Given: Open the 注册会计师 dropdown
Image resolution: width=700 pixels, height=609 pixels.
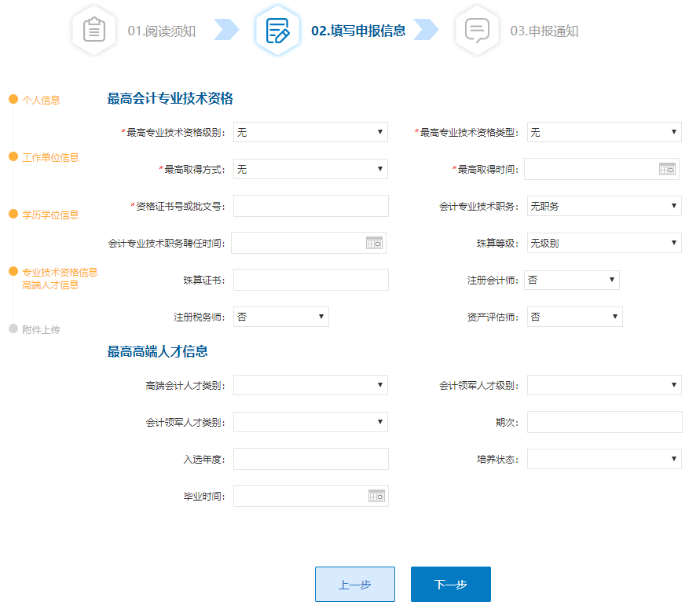Looking at the screenshot, I should [572, 280].
